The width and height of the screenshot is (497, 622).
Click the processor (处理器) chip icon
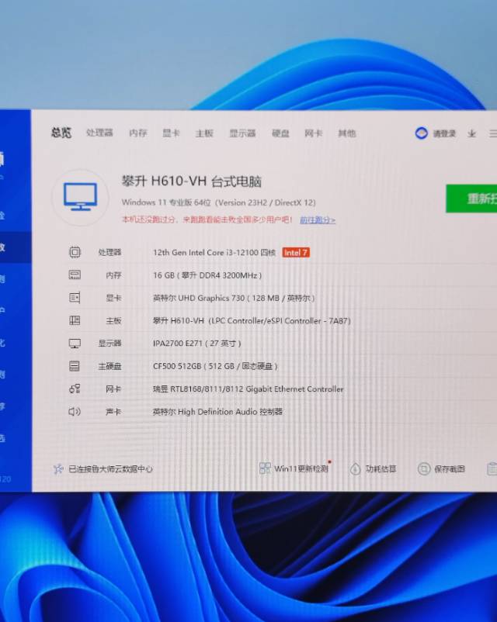point(75,252)
